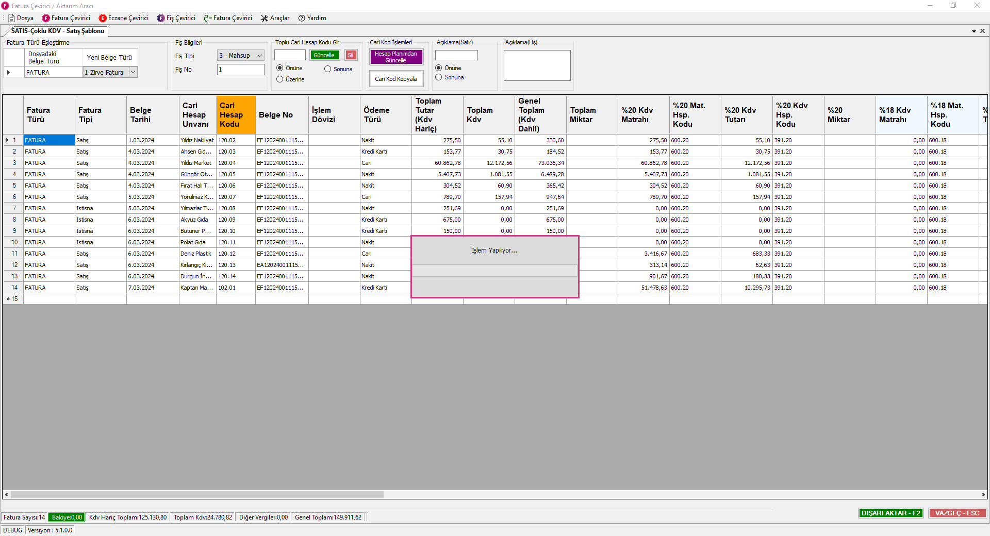Click the EA12024001115... belge no cell

pos(282,265)
